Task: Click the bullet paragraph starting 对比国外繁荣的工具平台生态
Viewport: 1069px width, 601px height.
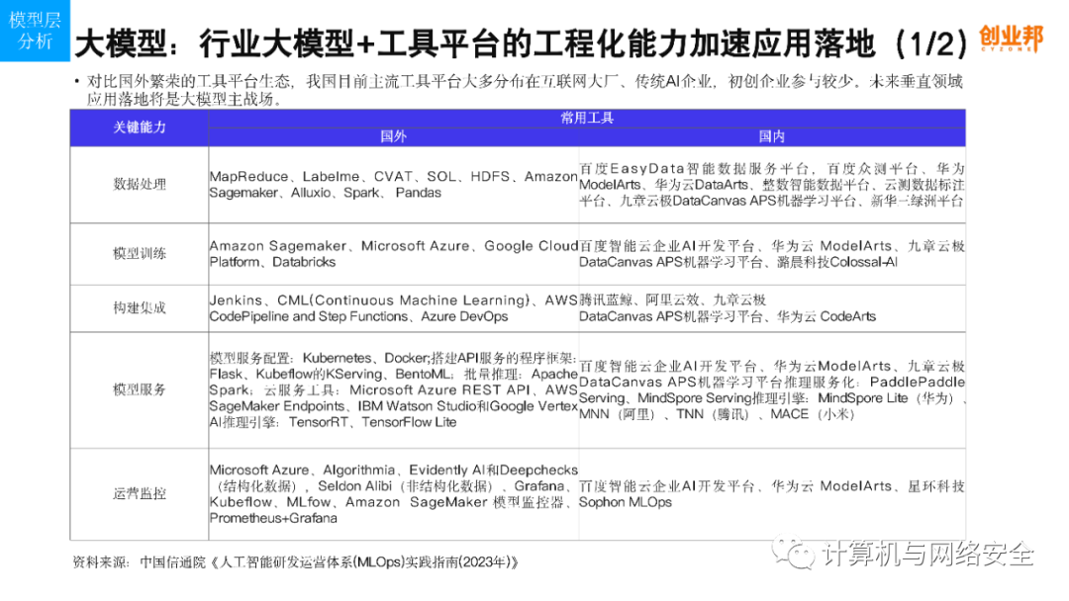Action: click(518, 91)
